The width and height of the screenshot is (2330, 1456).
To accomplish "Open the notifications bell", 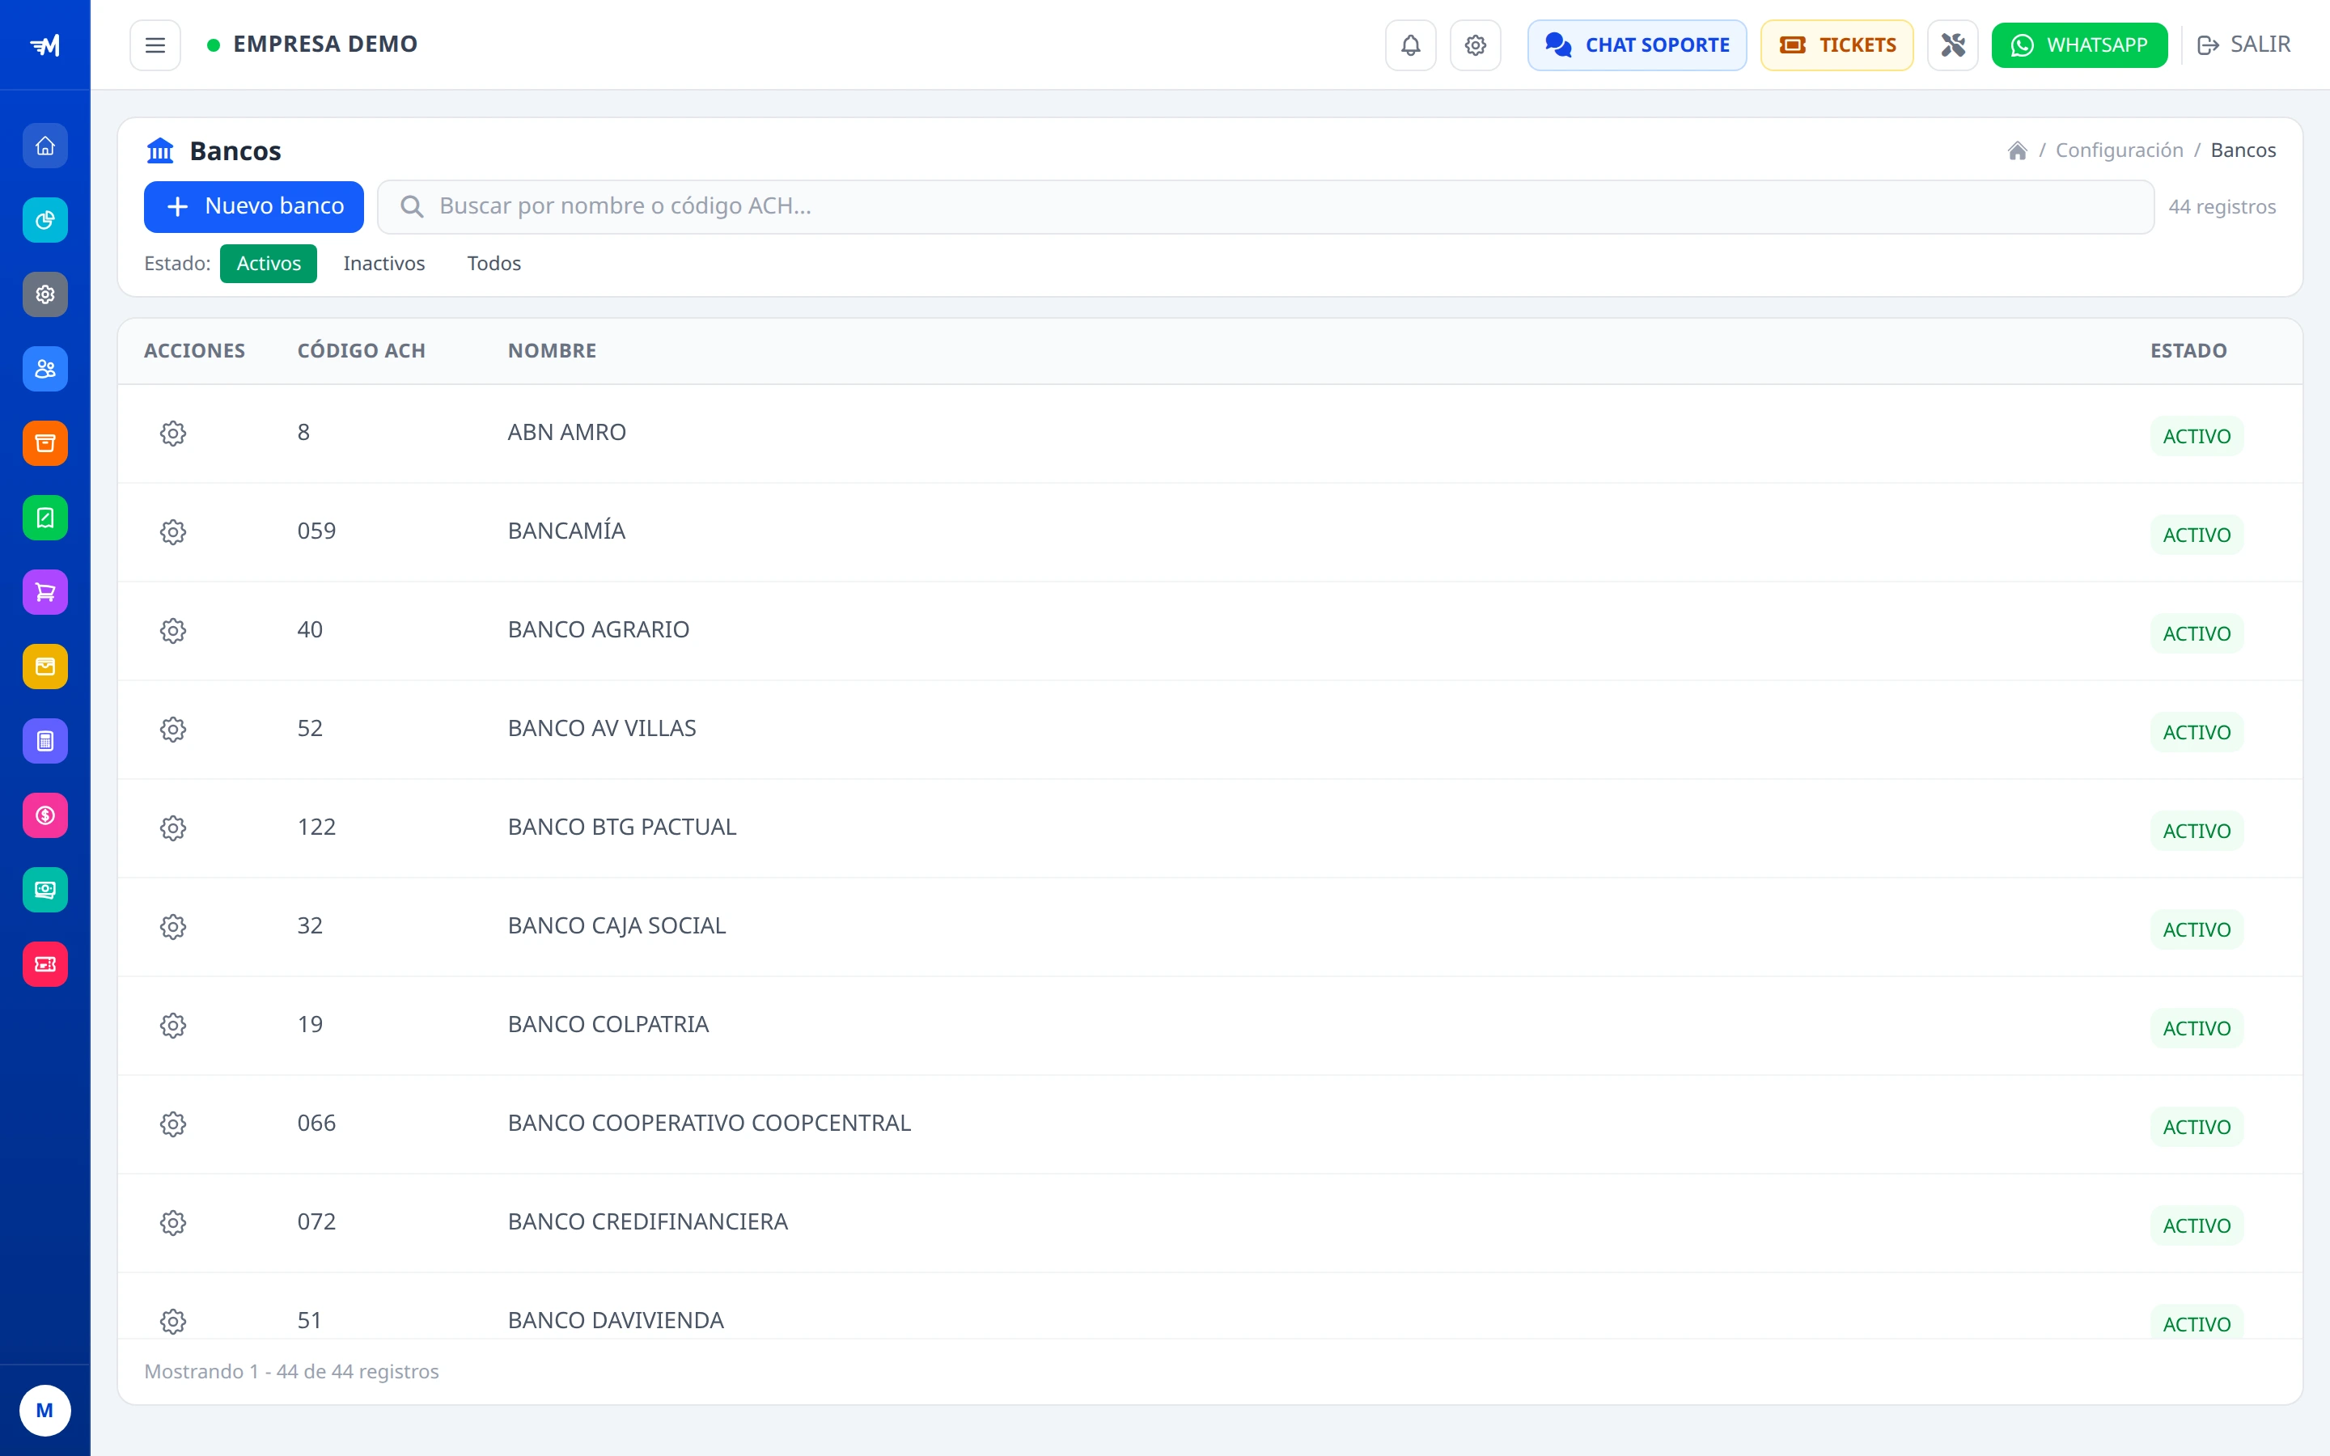I will pos(1410,45).
